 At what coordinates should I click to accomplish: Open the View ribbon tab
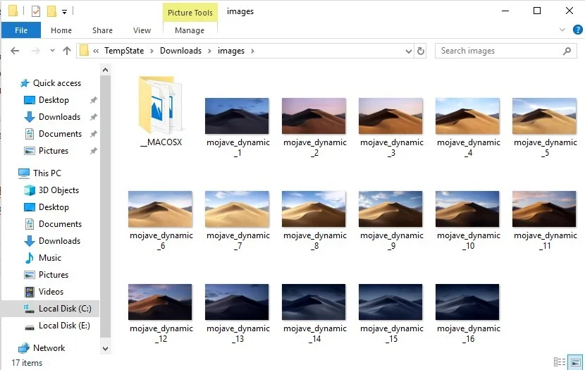tap(142, 30)
